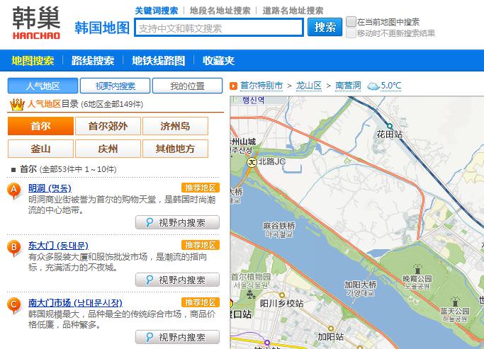Viewport: 484px width, 349px height.
Task: Click the 晚霞公园 park icon on map
Action: [x=417, y=269]
